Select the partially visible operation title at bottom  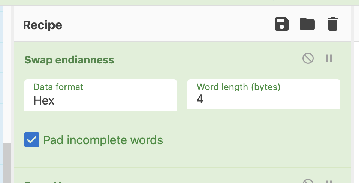click(45, 182)
